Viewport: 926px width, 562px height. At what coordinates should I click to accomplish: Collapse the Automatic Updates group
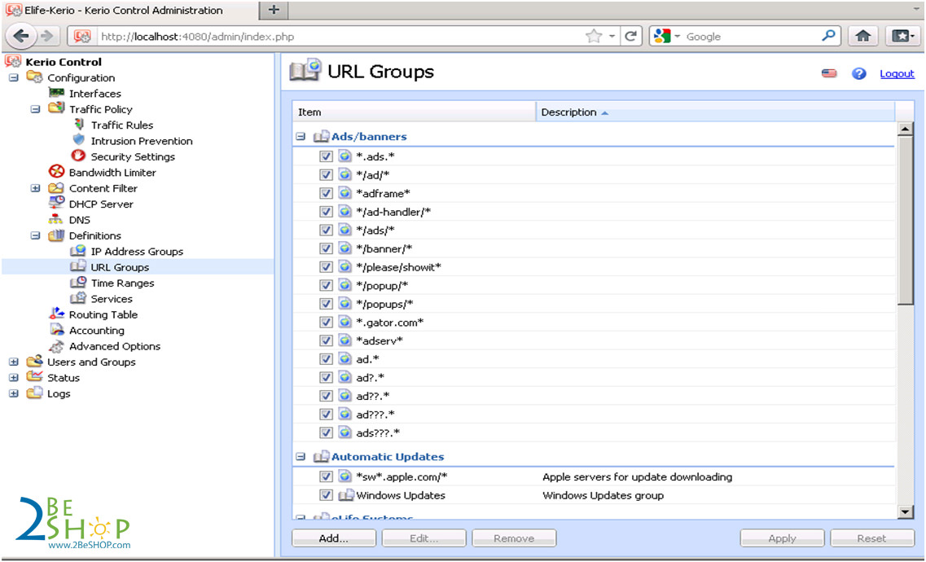pos(301,456)
